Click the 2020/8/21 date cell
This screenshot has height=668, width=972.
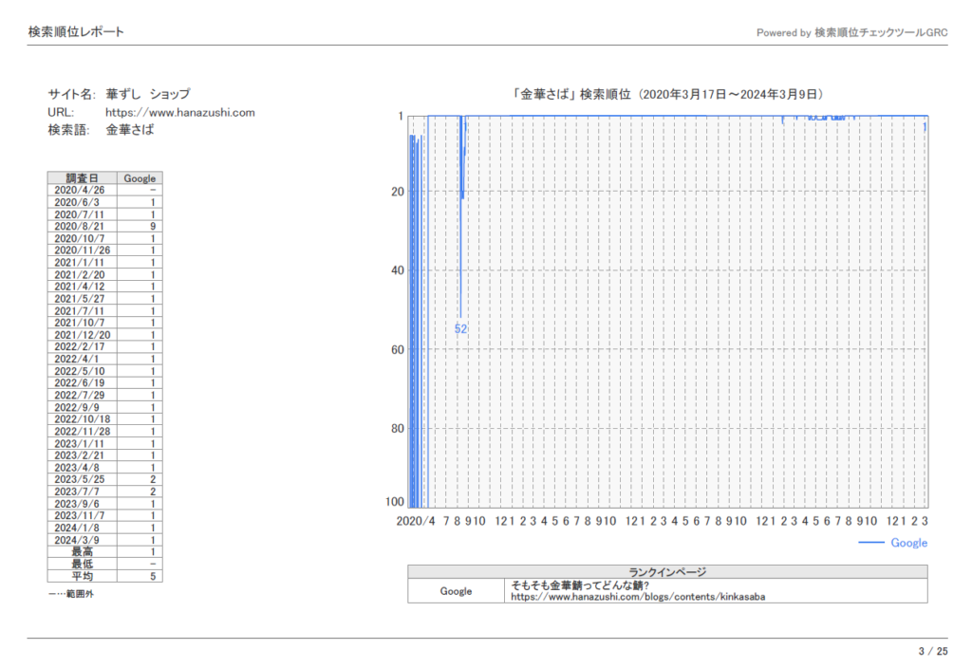(82, 226)
